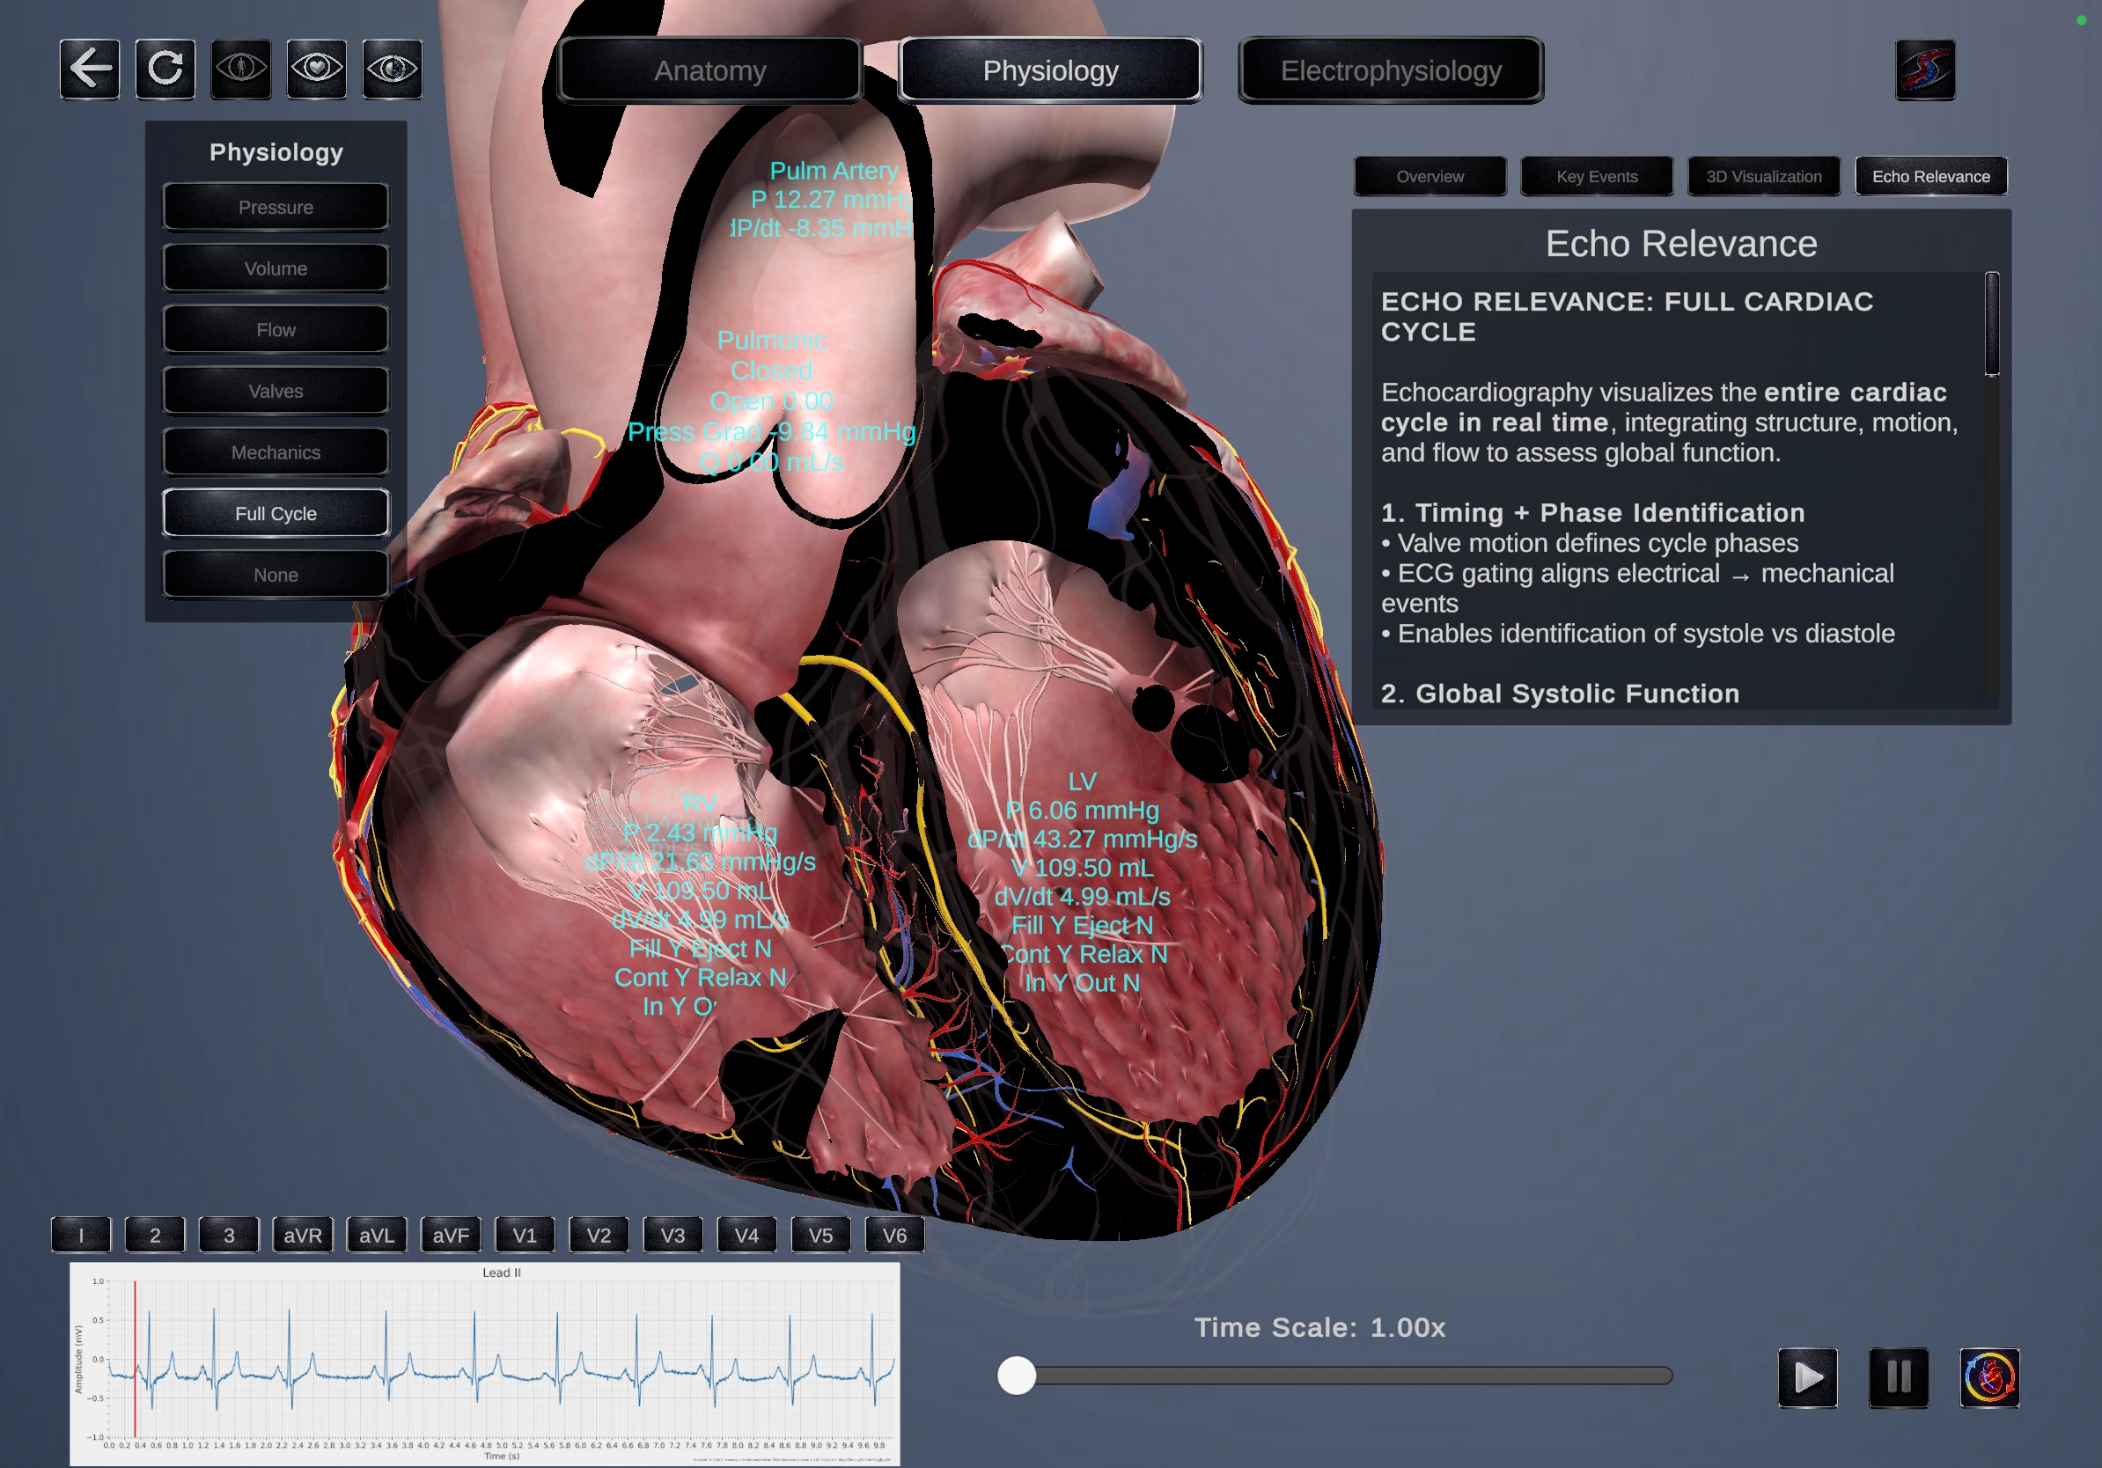Click the Time Scale: 1.00x label

[1320, 1327]
